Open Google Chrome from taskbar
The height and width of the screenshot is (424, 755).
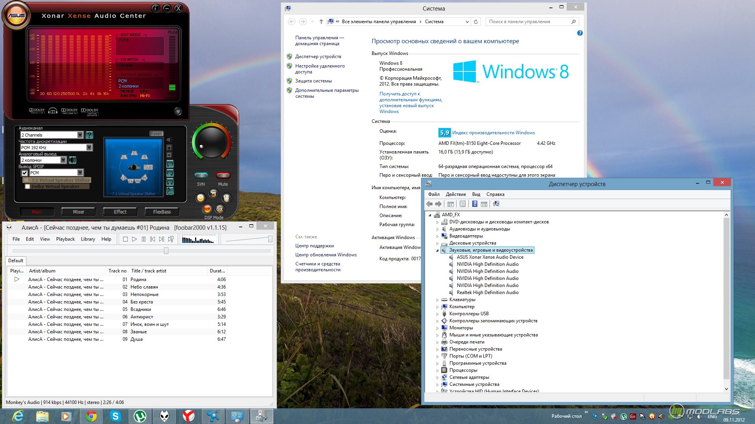(91, 416)
